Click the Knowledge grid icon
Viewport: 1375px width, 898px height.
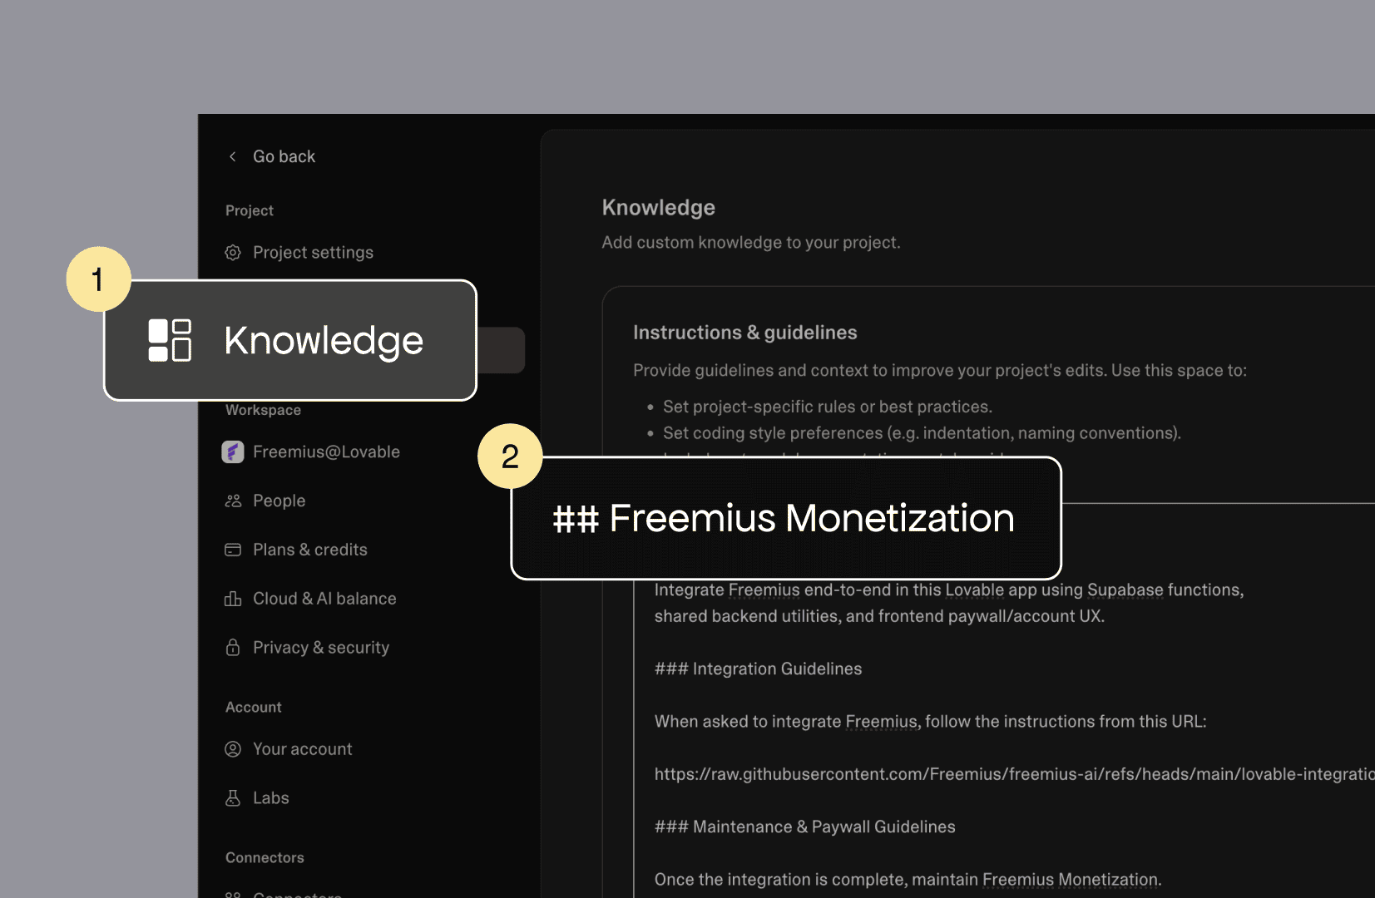point(170,340)
